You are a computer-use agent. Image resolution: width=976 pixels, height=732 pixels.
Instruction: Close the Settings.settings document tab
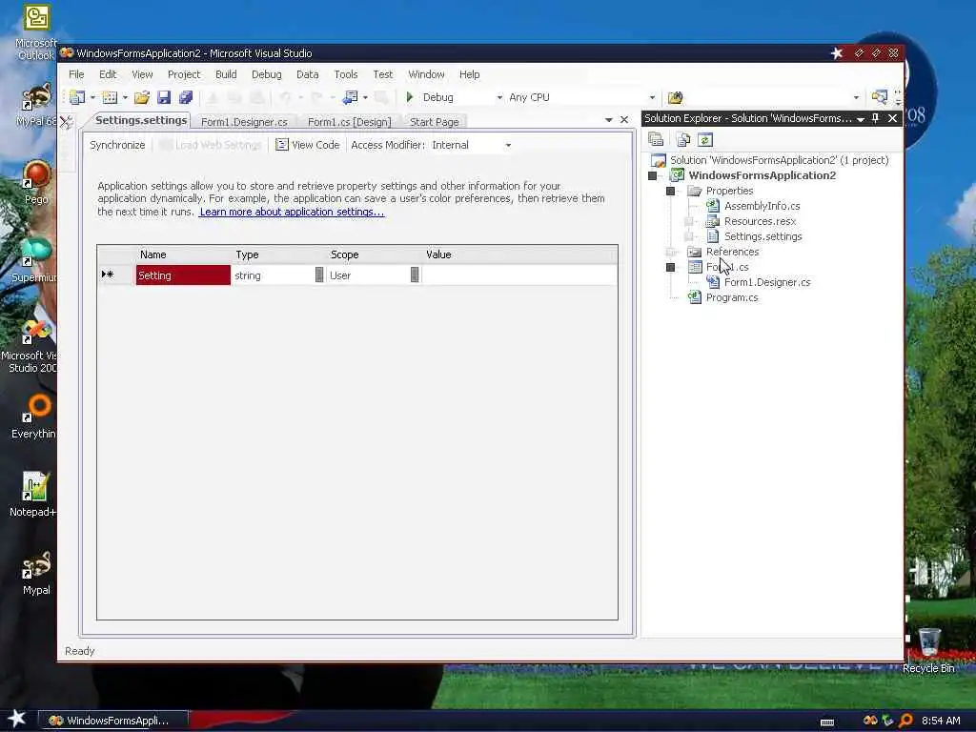point(624,119)
